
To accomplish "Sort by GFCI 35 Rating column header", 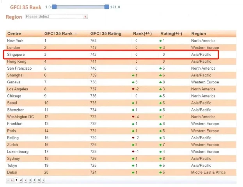I will (x=106, y=34).
